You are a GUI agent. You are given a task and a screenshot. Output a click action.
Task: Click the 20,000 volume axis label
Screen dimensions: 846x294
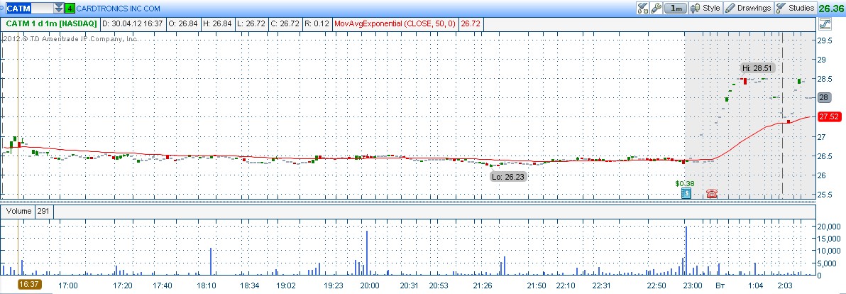pyautogui.click(x=829, y=227)
